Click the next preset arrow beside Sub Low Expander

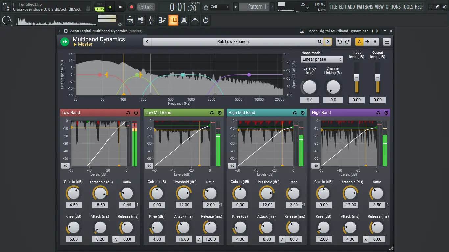point(328,42)
